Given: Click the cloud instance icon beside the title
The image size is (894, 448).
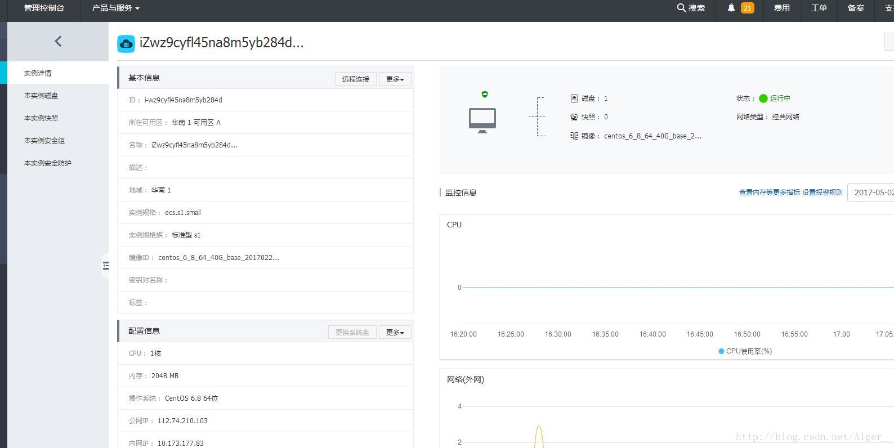Looking at the screenshot, I should [126, 44].
